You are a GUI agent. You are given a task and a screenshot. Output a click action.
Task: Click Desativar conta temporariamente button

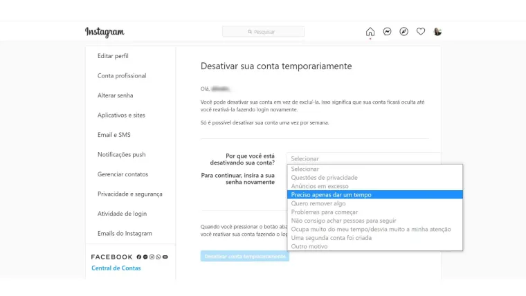[x=245, y=256]
